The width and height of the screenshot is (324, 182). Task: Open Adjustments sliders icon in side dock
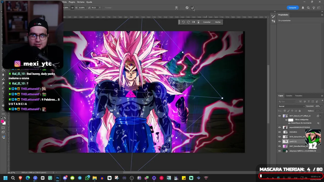(x=273, y=21)
